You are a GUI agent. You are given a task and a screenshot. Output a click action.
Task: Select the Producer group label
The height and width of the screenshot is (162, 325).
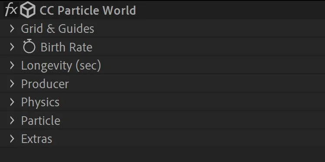coord(45,84)
